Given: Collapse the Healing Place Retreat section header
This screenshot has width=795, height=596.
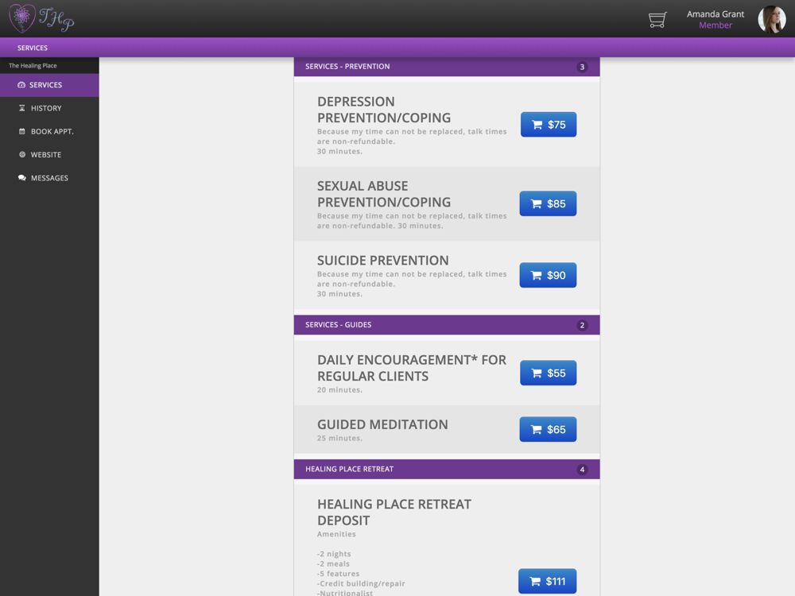Looking at the screenshot, I should [447, 470].
